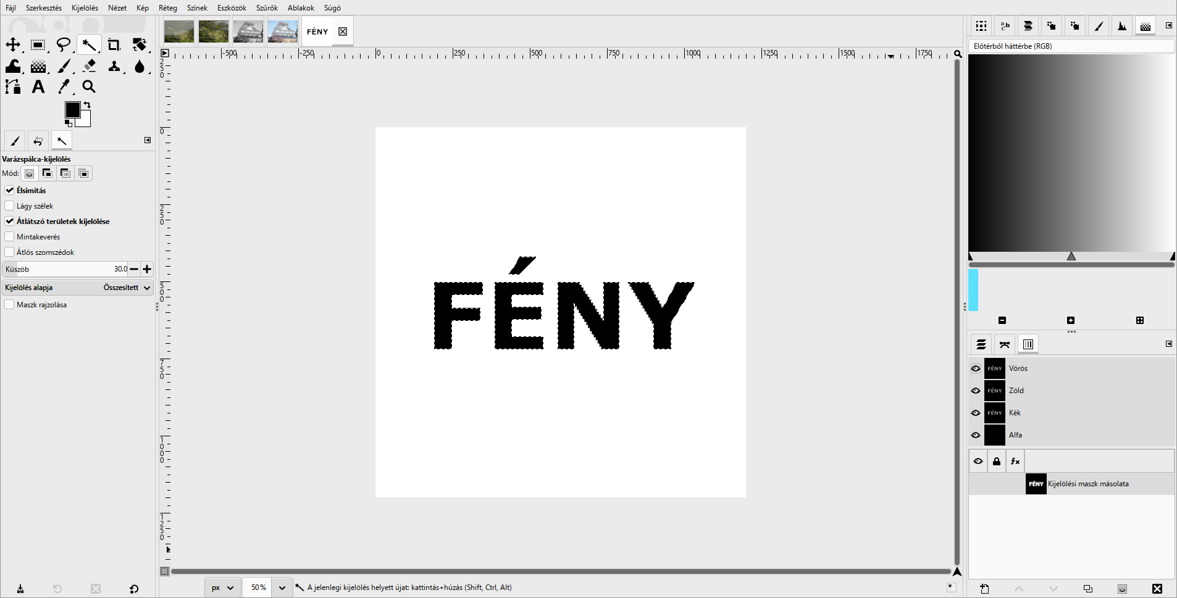Open the px unit dropdown

(222, 588)
